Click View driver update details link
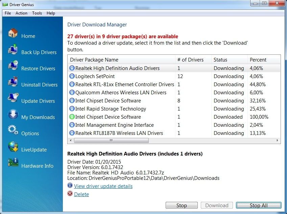Screen dimensions: 287x214 click(103, 186)
